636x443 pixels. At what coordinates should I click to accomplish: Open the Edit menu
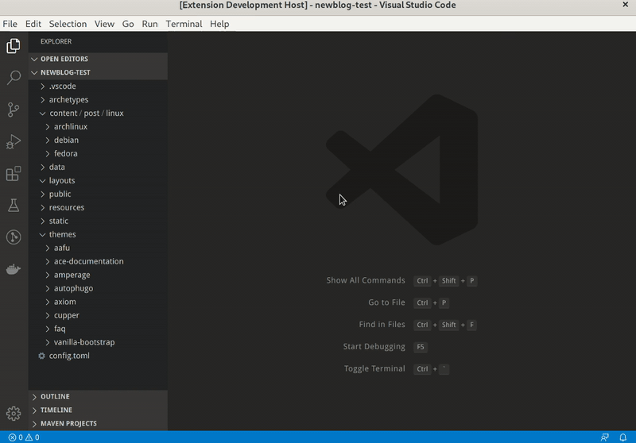33,24
